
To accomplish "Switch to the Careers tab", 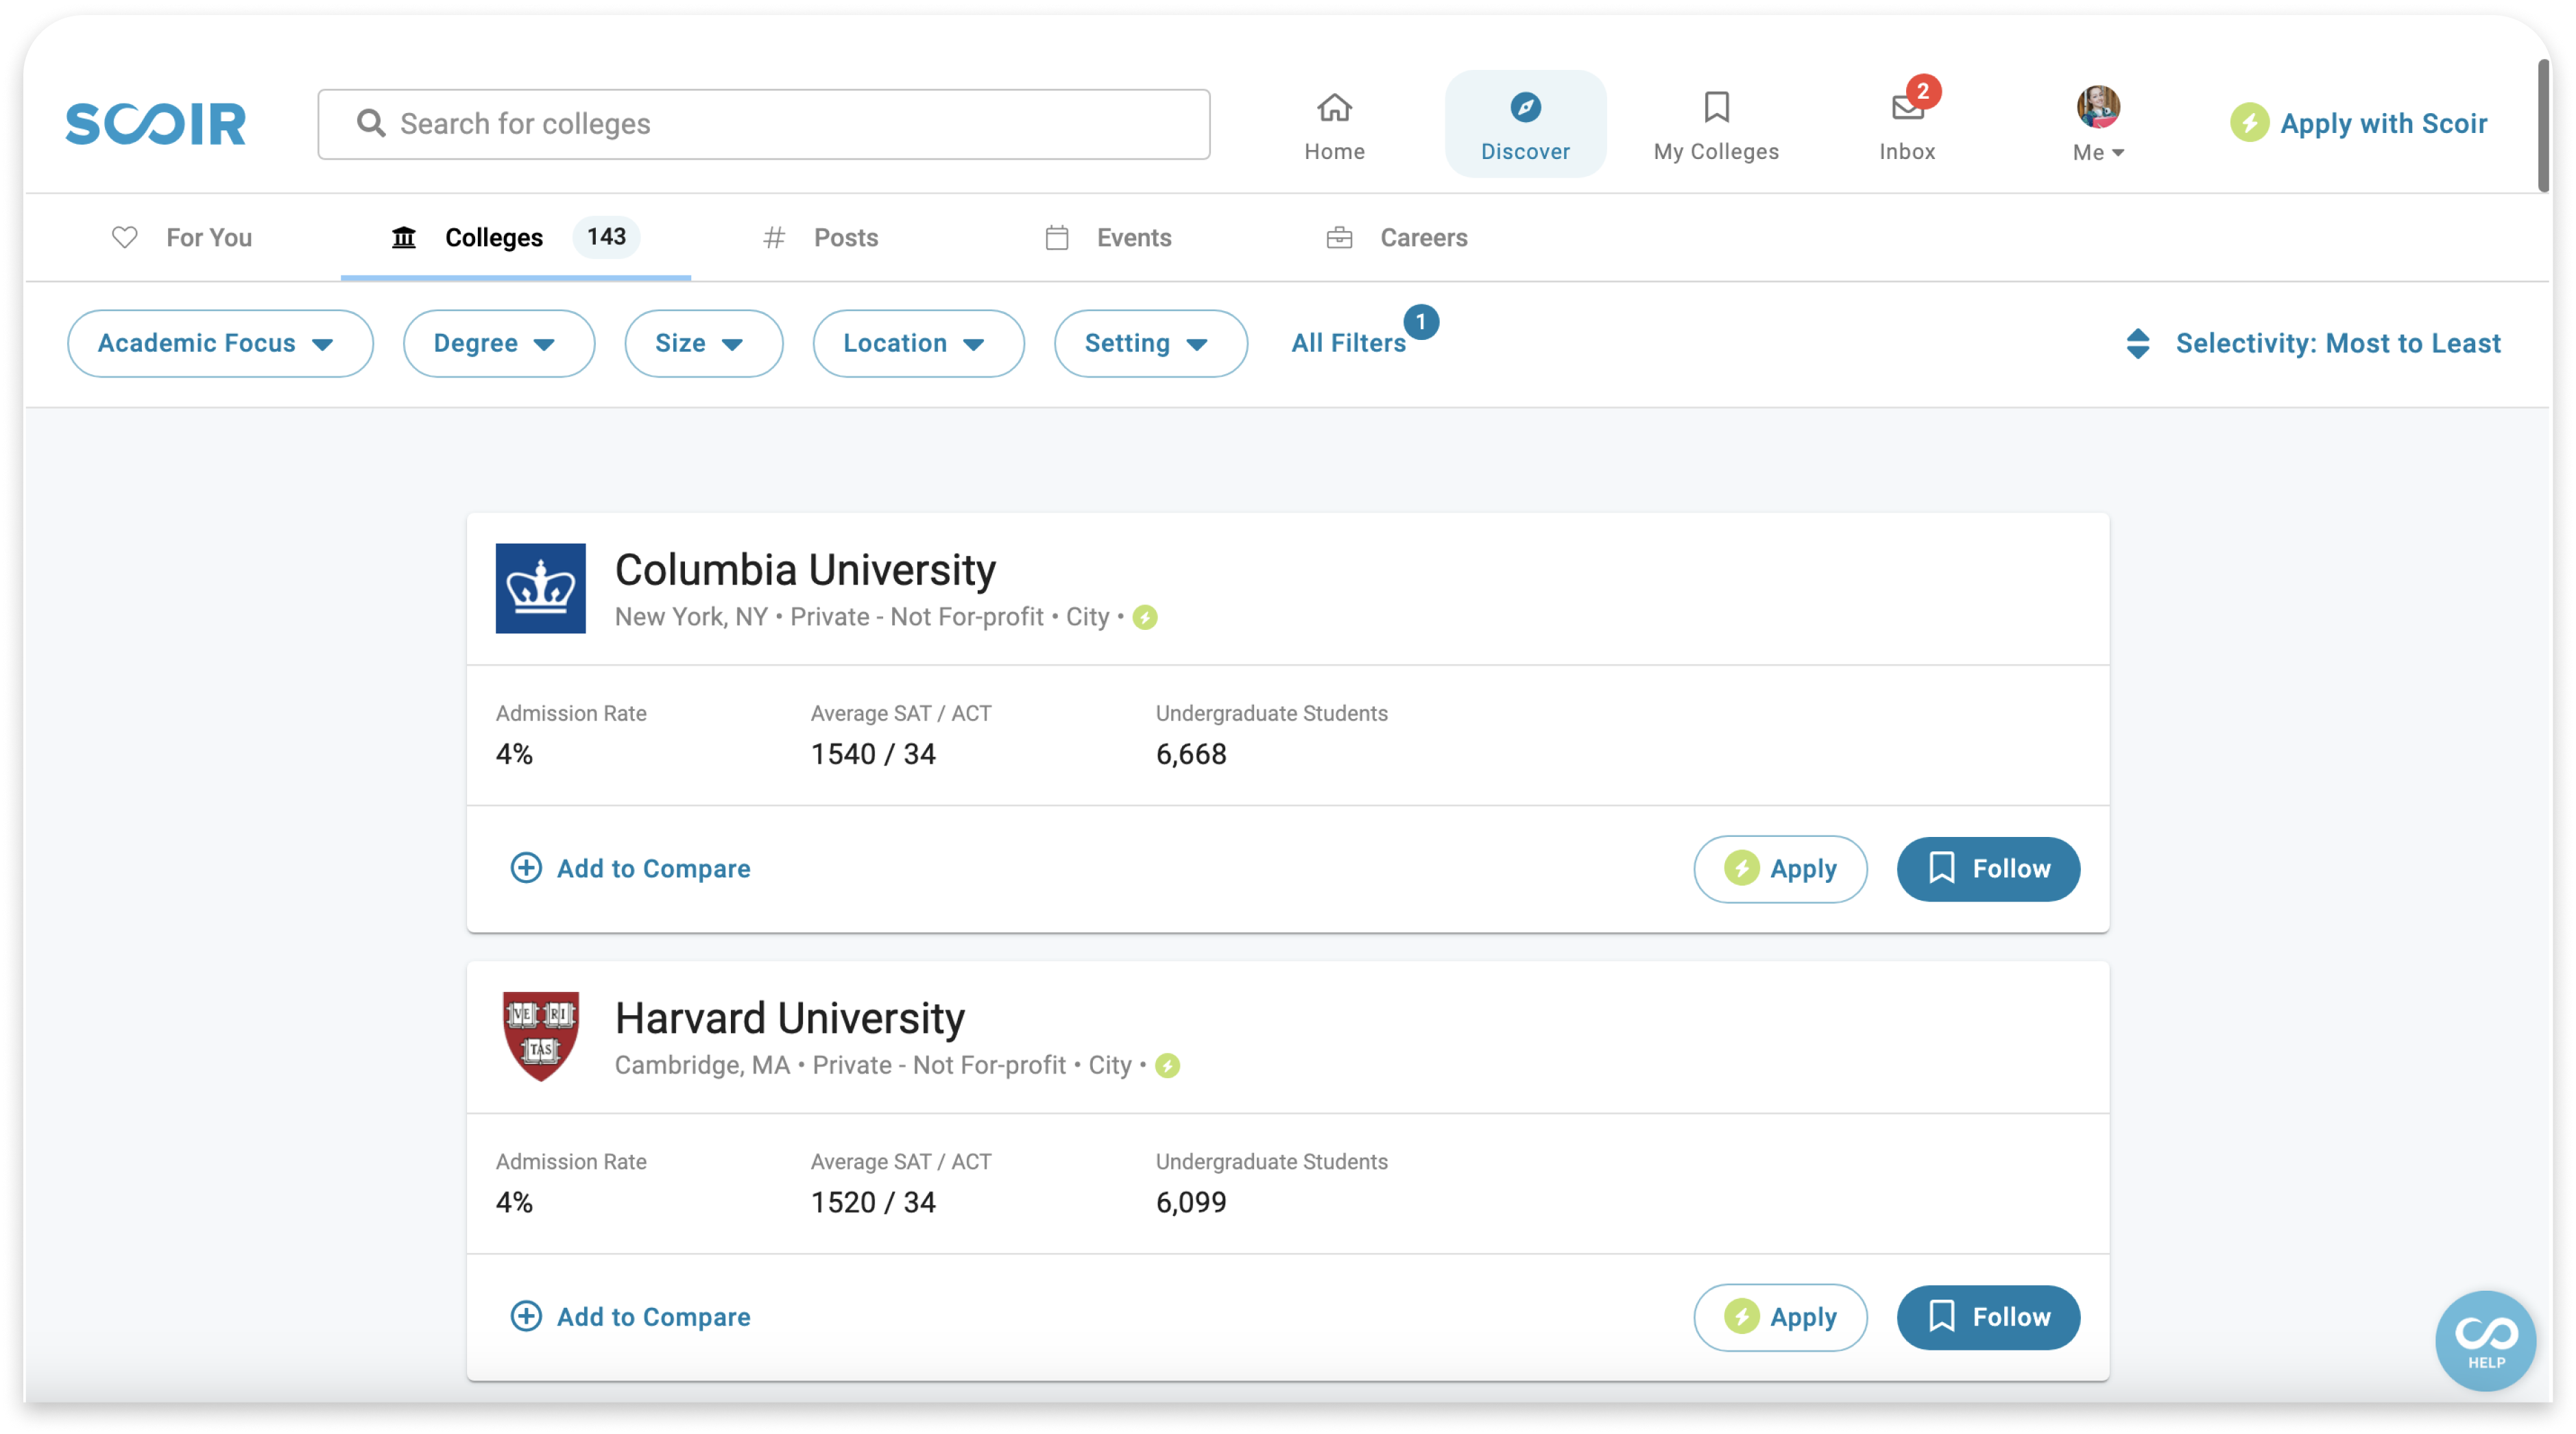I will tap(1397, 238).
